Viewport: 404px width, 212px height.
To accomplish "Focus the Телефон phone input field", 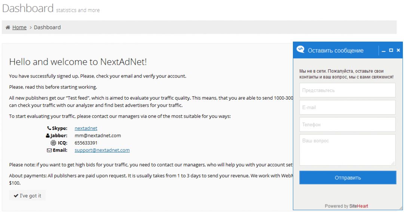I will point(347,125).
